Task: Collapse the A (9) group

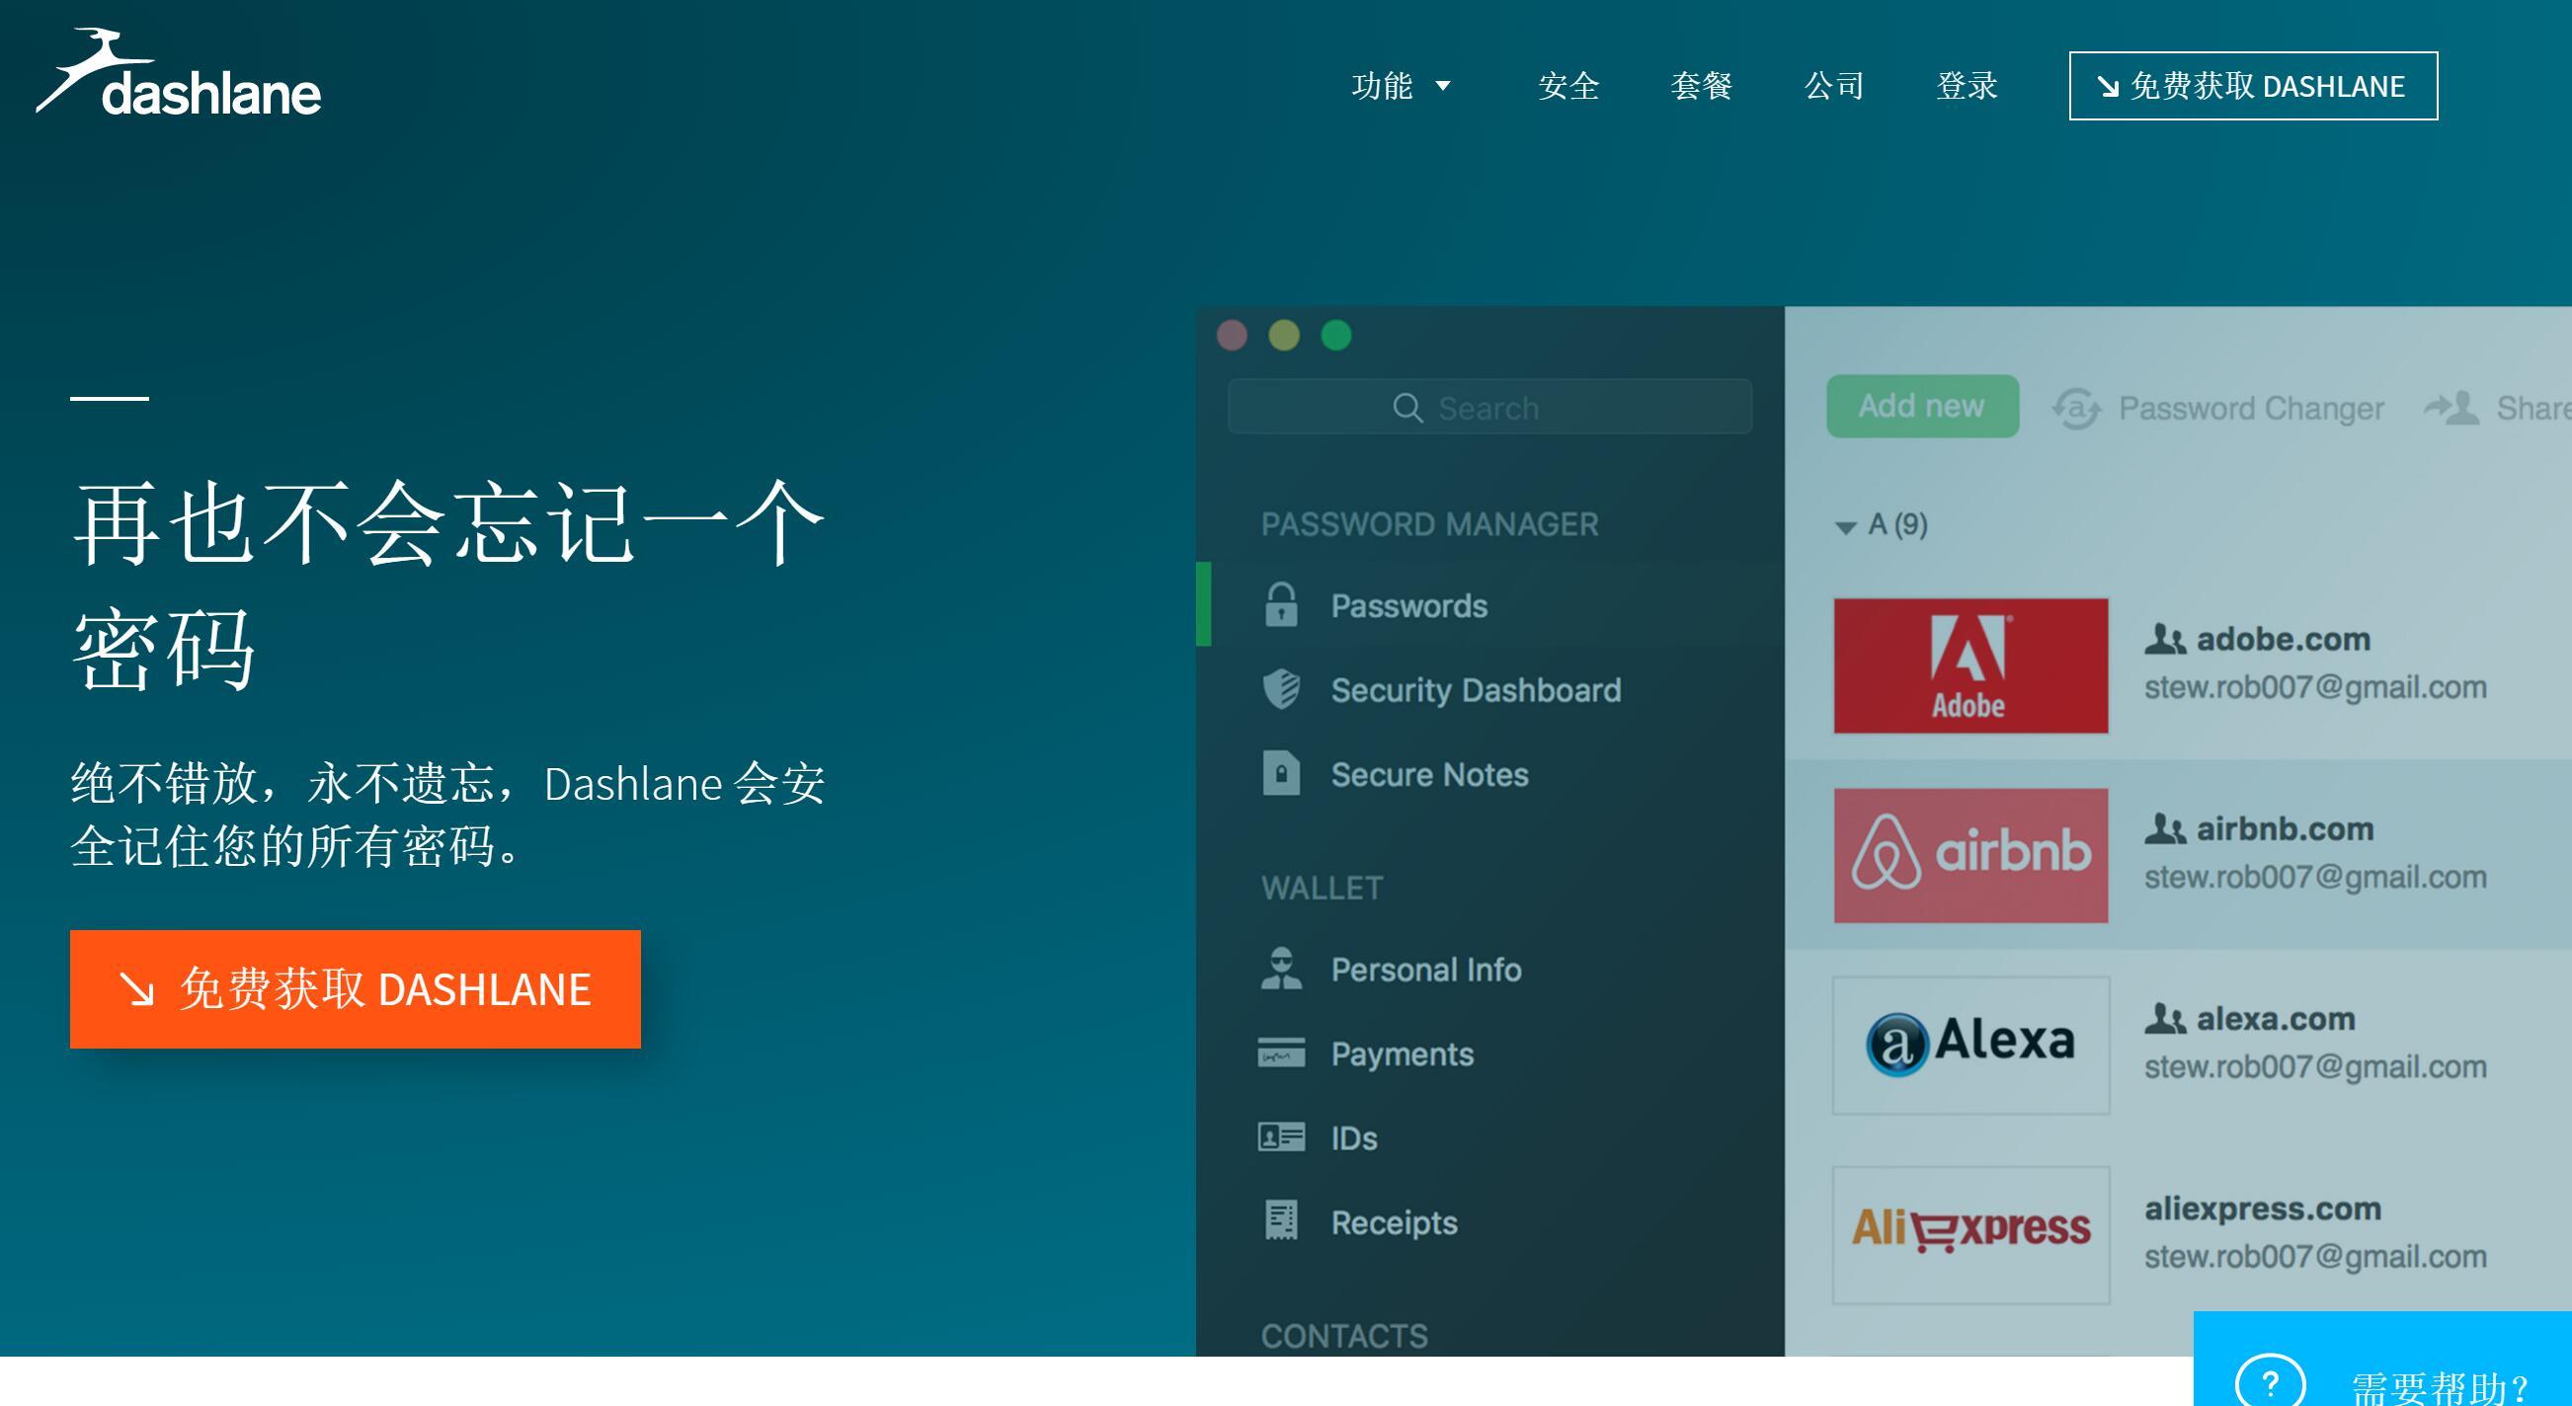Action: [1845, 526]
